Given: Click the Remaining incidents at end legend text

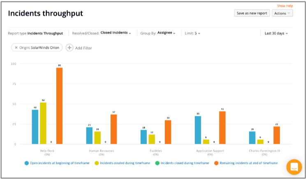Looking at the screenshot, I should 249,163.
